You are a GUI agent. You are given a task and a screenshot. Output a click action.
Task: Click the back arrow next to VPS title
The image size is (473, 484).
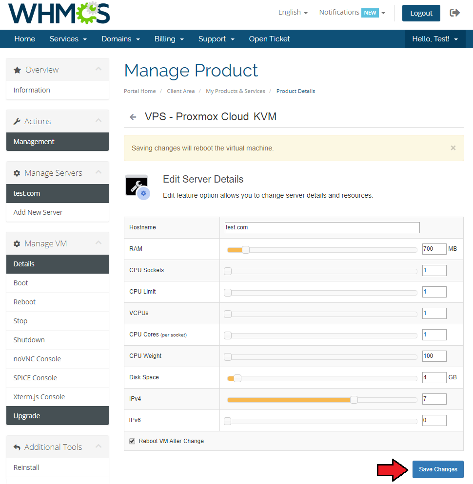point(133,117)
